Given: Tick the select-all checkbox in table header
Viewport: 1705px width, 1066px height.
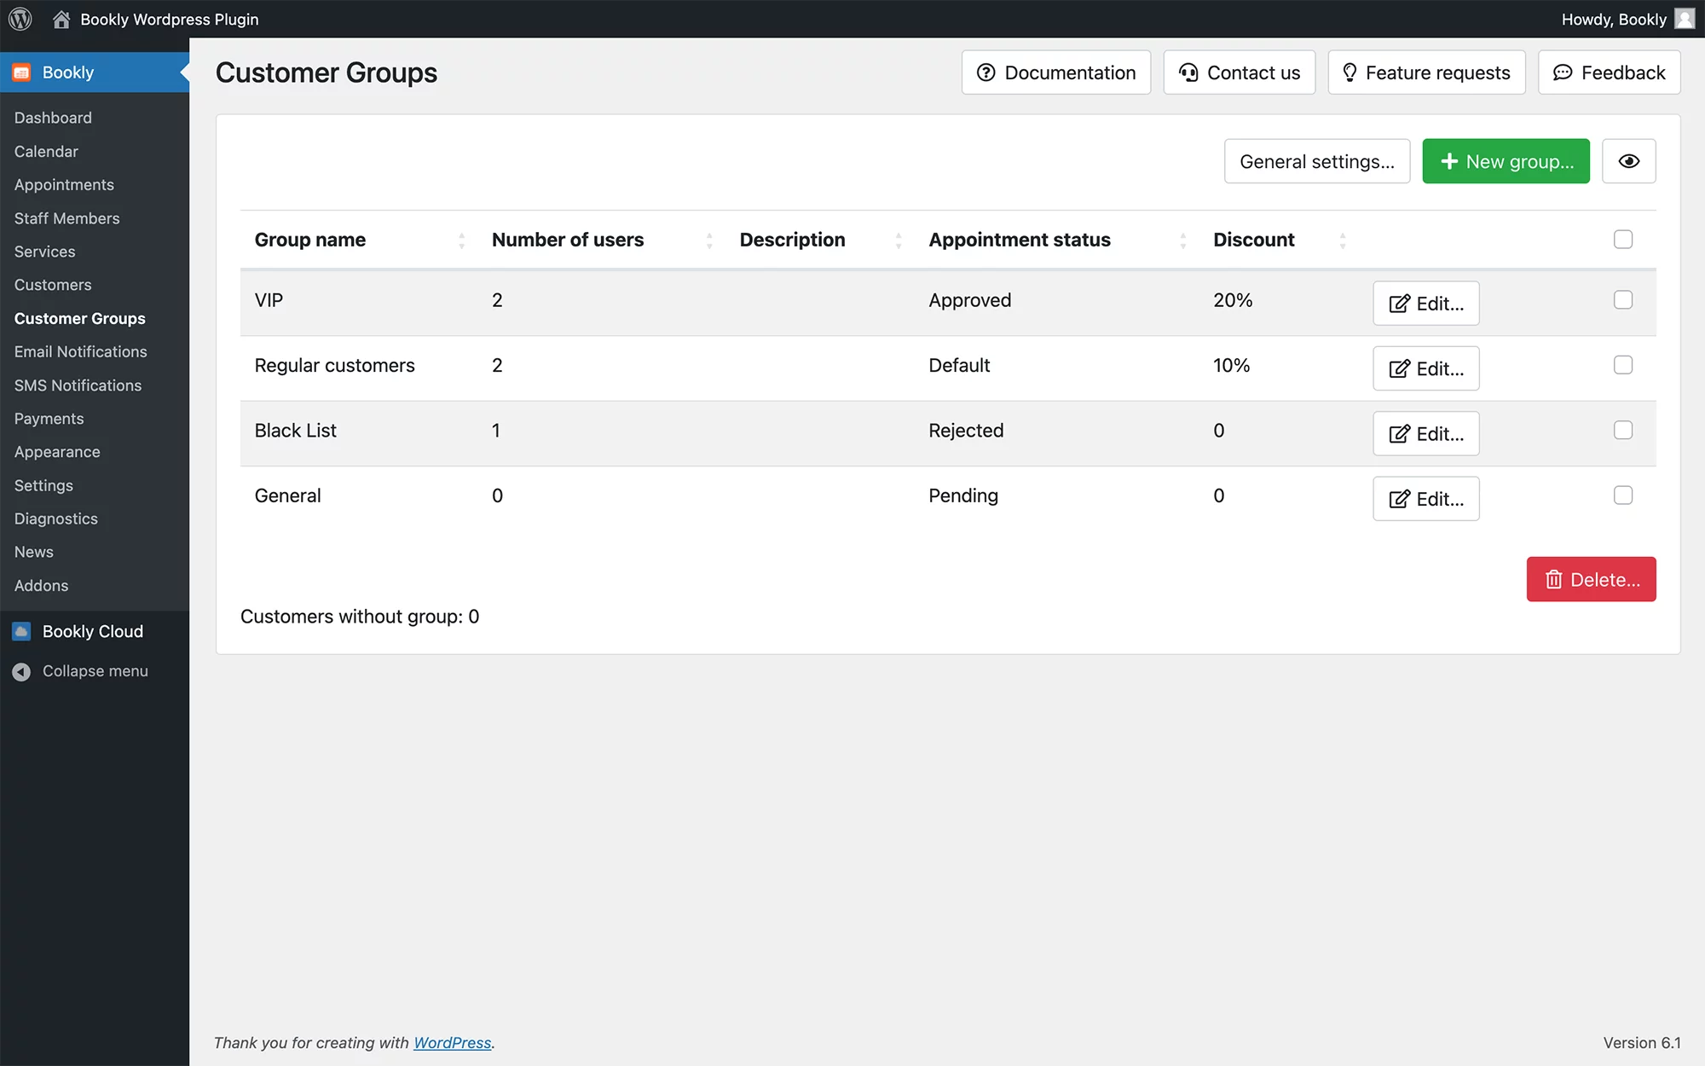Looking at the screenshot, I should tap(1622, 240).
